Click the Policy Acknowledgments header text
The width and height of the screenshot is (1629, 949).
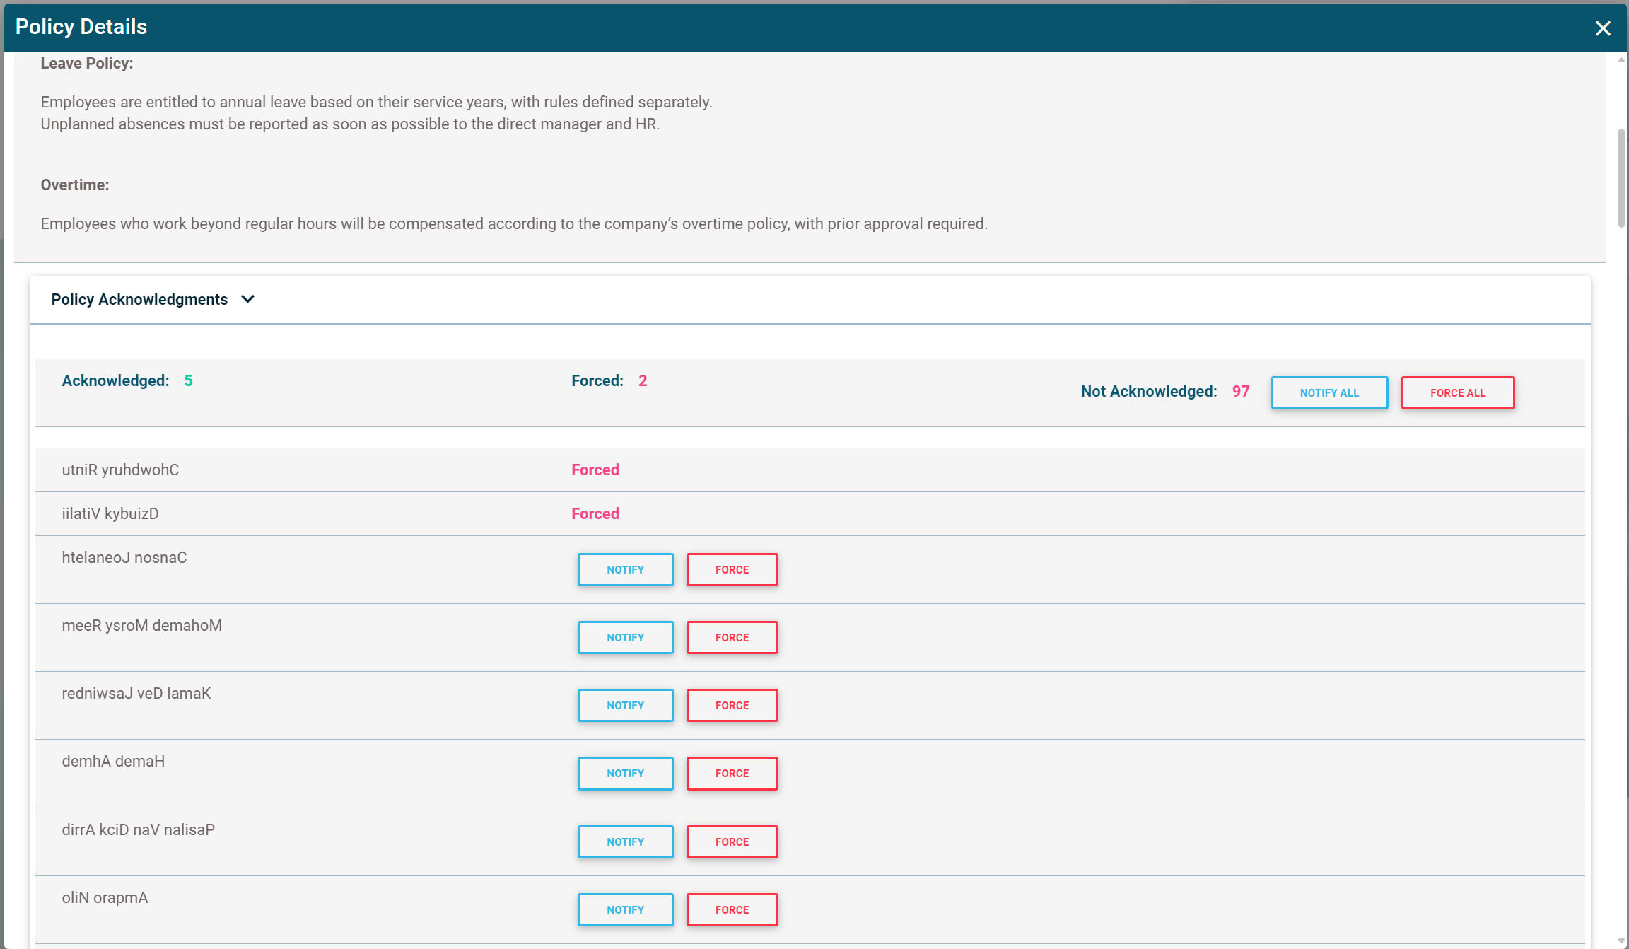[x=139, y=299]
